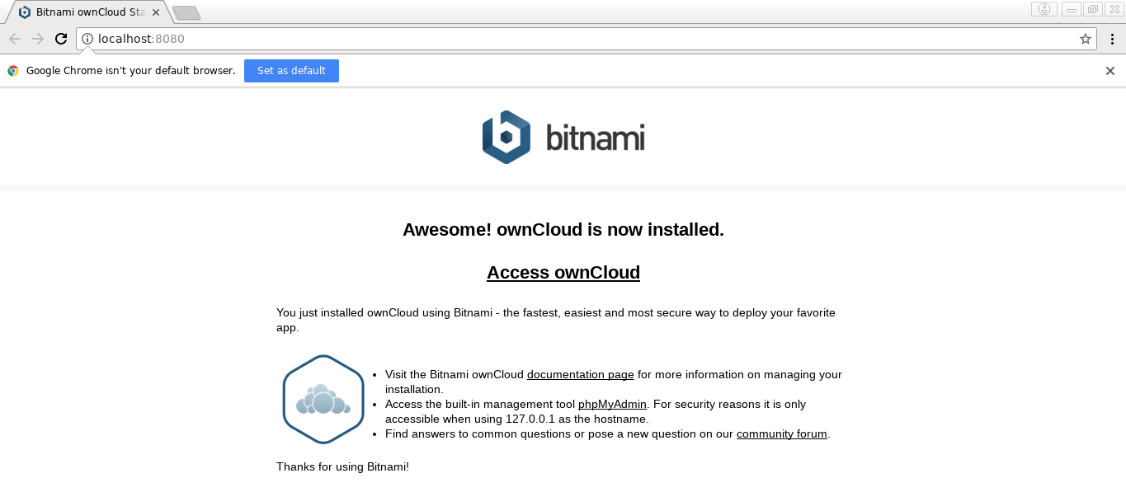Open the phpMyAdmin management tool link
Image resolution: width=1126 pixels, height=492 pixels.
click(612, 405)
